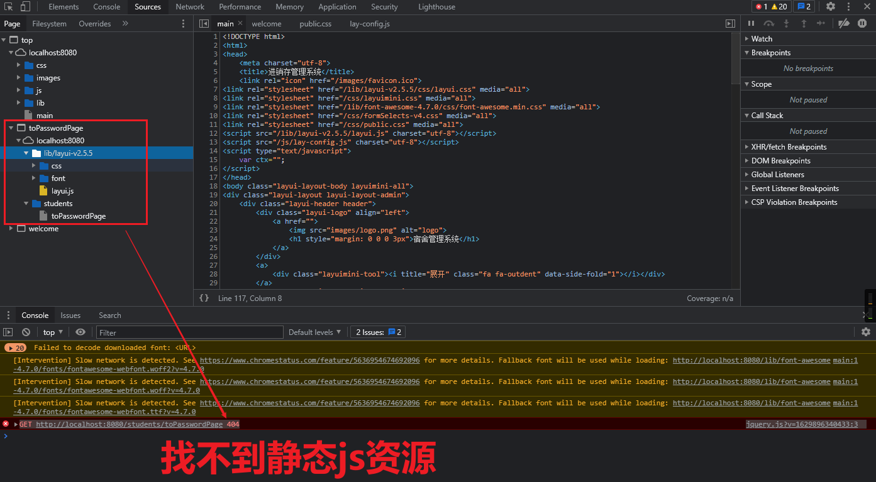The height and width of the screenshot is (482, 876).
Task: Switch to the Search drawer tab
Action: click(109, 315)
